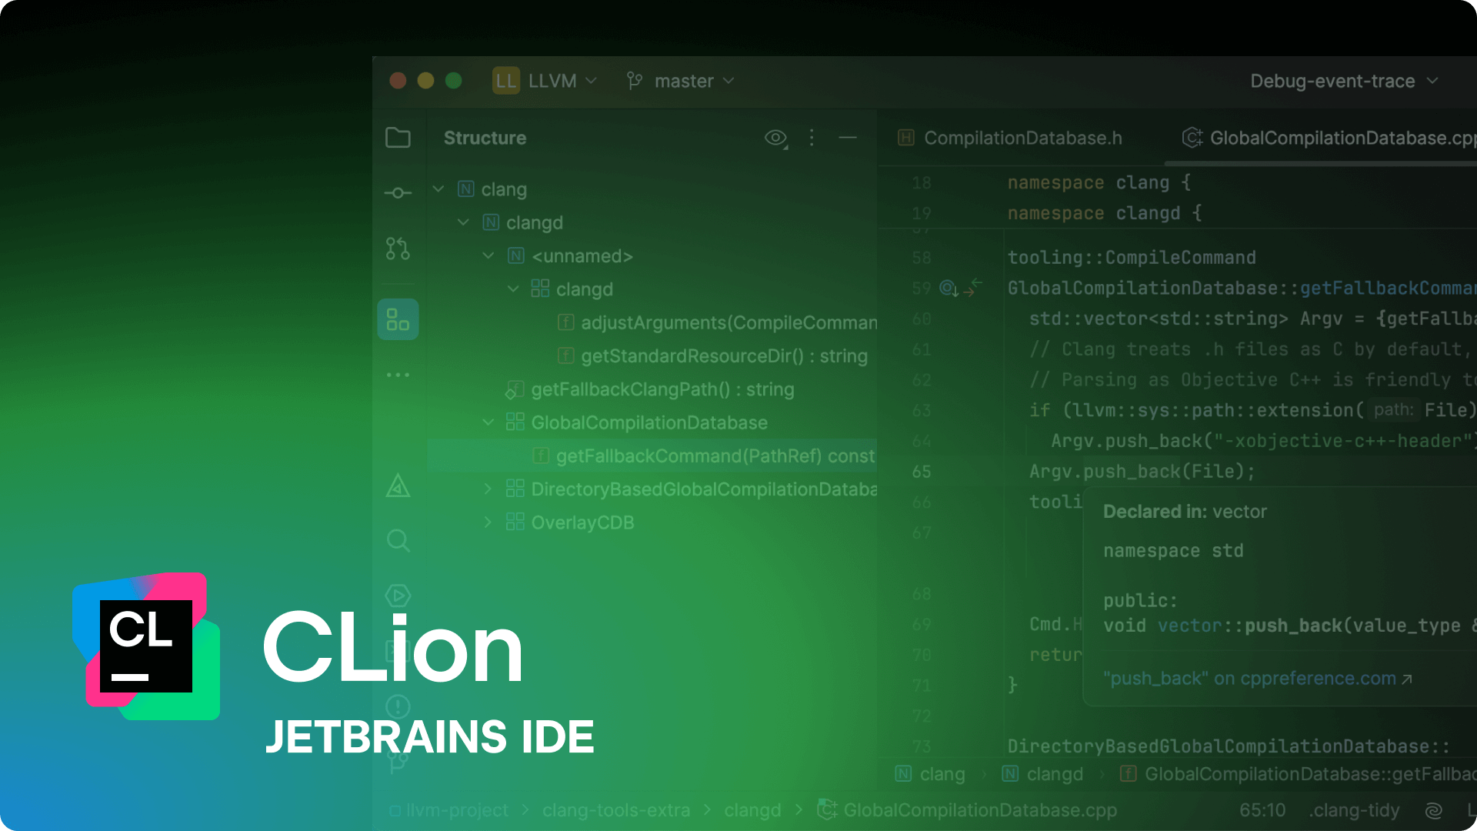Click the Search magnifier sidebar icon

tap(398, 541)
